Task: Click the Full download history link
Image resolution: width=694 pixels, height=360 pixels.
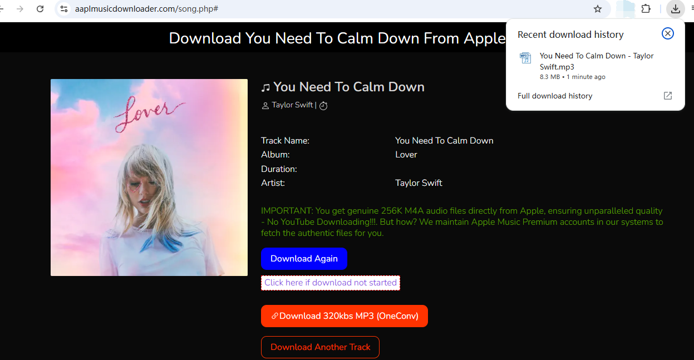Action: [555, 96]
